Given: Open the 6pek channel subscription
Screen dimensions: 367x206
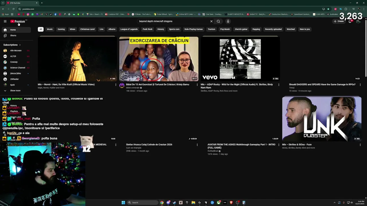Looking at the screenshot, I should [17, 85].
